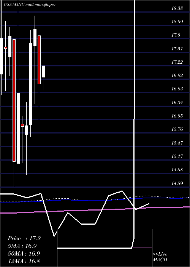
Task: Select the tallest red candlestick body
Action: click(14, 100)
